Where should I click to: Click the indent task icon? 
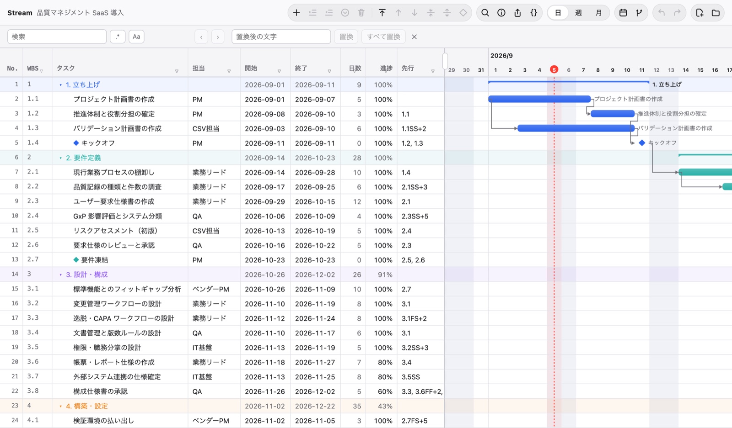click(x=313, y=13)
